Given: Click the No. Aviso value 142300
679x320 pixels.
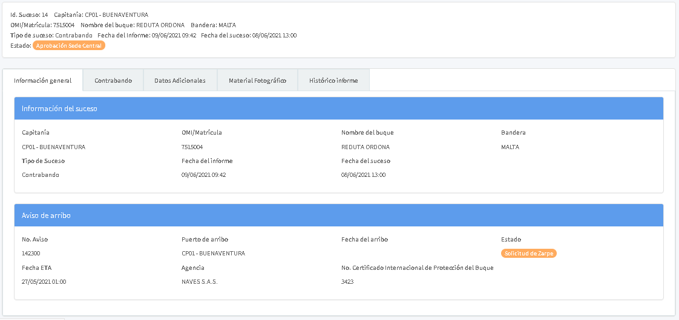Looking at the screenshot, I should click(31, 254).
